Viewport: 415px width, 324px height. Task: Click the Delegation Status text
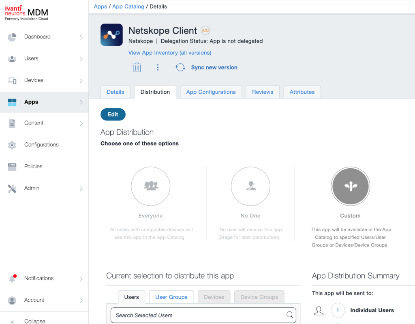(x=212, y=41)
